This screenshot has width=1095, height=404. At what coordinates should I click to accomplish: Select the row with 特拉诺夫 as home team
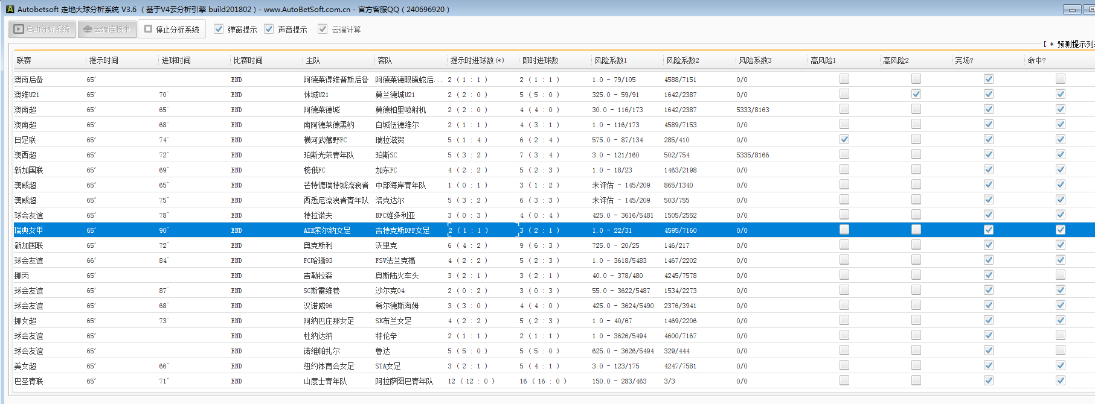(318, 215)
